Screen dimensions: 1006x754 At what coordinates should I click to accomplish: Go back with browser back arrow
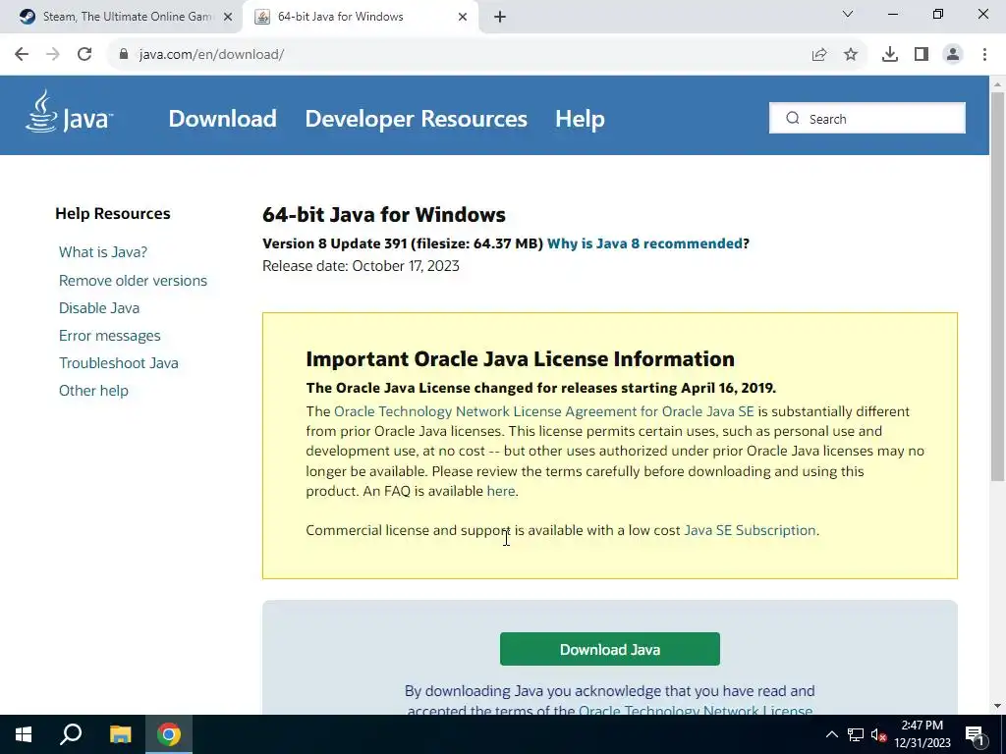click(x=22, y=55)
